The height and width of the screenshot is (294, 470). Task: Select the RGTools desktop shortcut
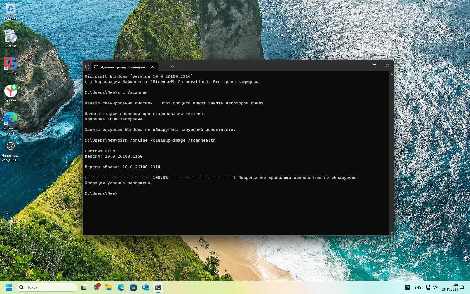pyautogui.click(x=11, y=66)
